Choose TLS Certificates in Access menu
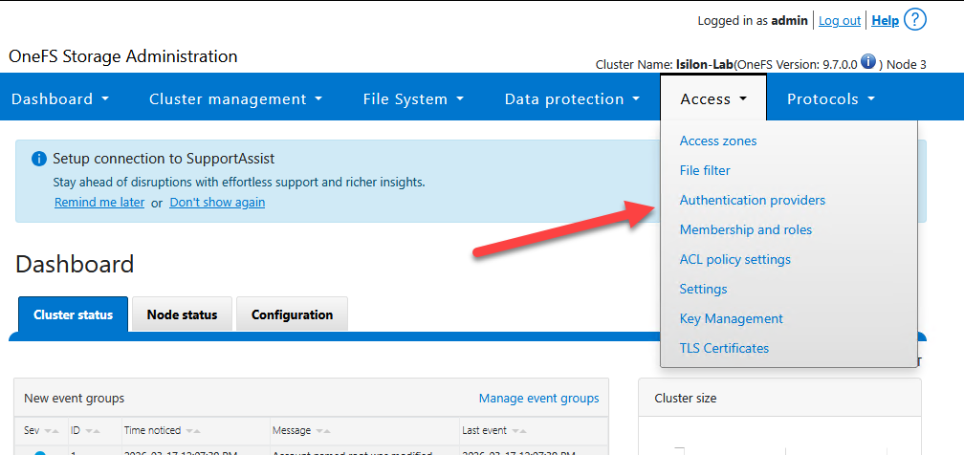 [x=724, y=348]
